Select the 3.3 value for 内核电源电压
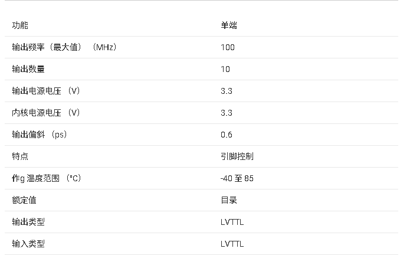 227,113
